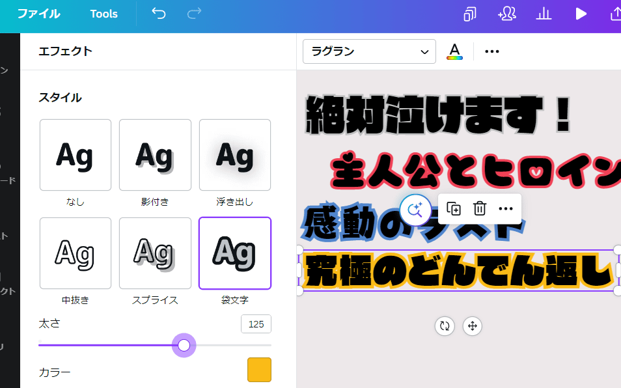Open the ファイル menu
The image size is (621, 388).
[x=39, y=14]
